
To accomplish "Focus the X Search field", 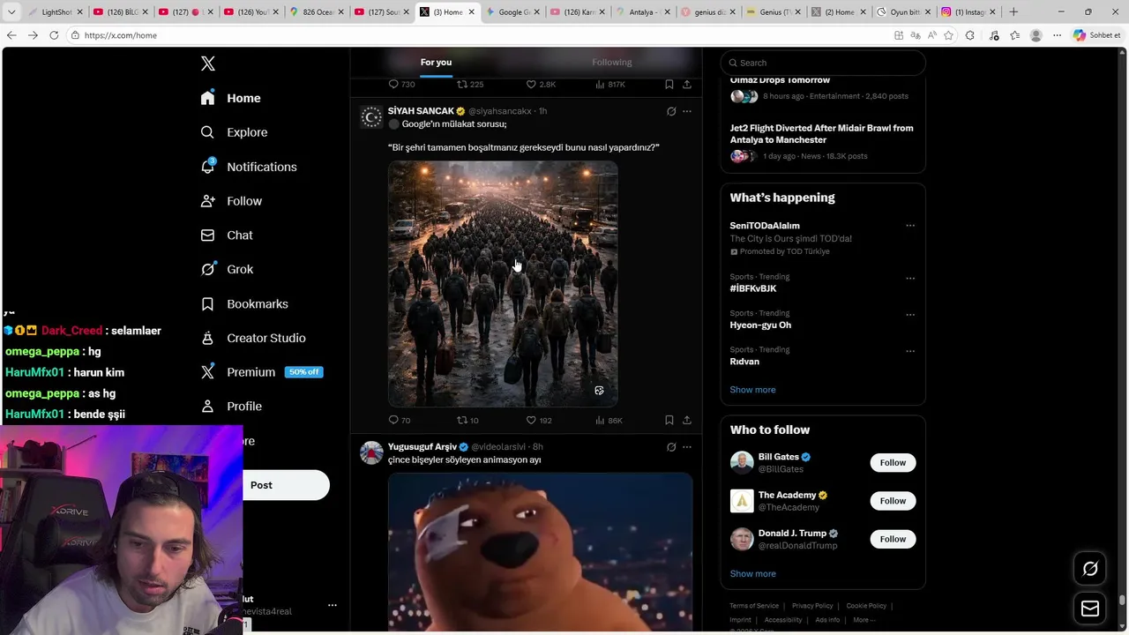I will pyautogui.click(x=823, y=63).
